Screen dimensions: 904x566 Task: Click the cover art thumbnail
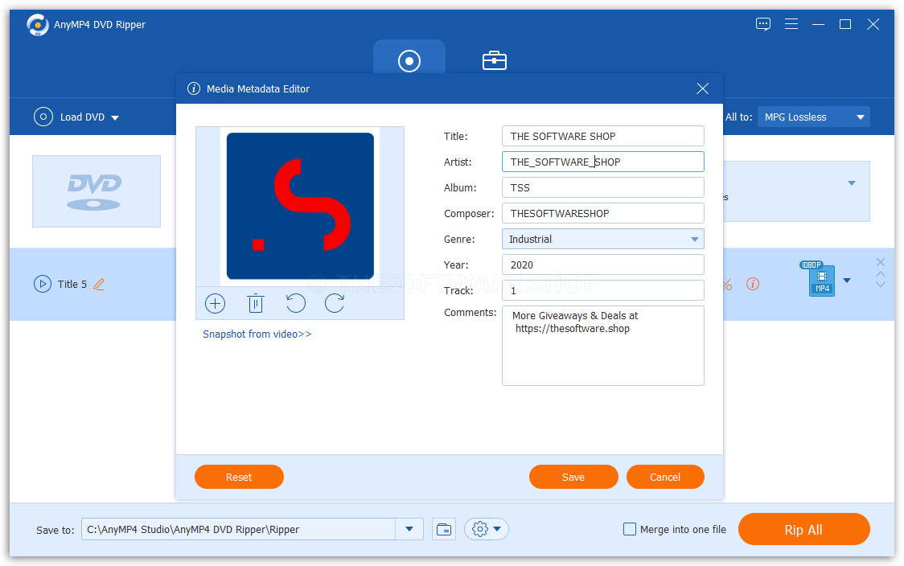tap(300, 207)
